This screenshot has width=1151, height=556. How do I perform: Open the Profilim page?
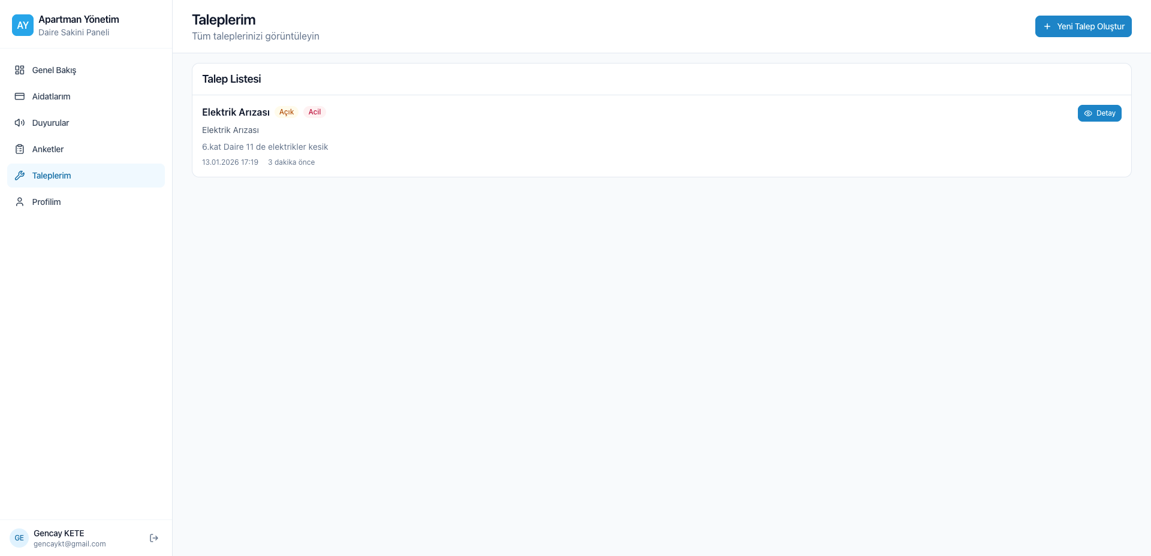(86, 202)
